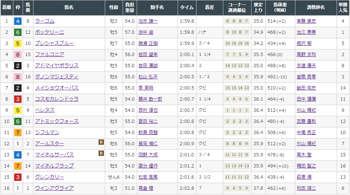Select the finishing time 2:02.8
Screen dimensions: 350x195
[187, 189]
